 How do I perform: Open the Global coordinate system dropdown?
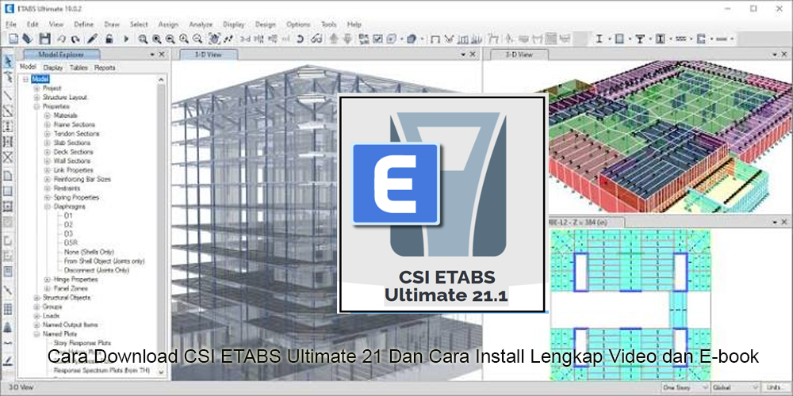click(x=736, y=387)
